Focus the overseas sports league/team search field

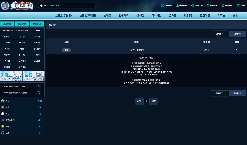click(19, 87)
